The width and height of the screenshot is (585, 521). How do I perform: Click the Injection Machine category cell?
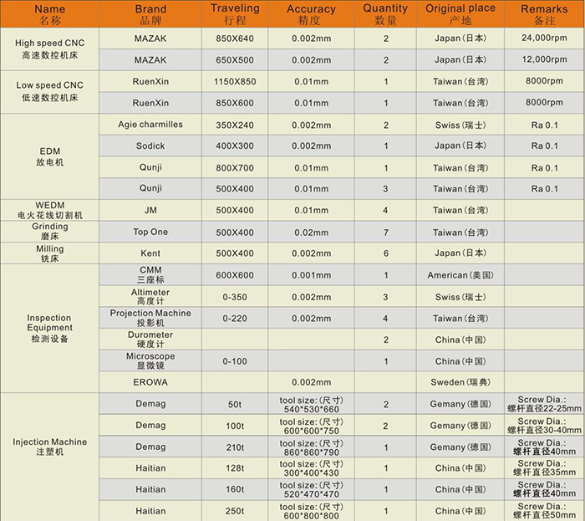[49, 447]
